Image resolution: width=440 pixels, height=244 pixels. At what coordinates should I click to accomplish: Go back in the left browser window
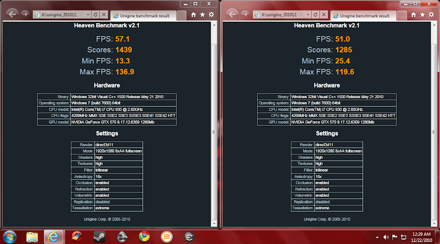tap(13, 14)
